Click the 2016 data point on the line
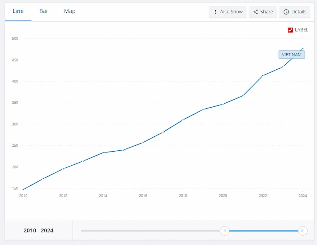Screen dimensions: 317x245 (x=143, y=142)
